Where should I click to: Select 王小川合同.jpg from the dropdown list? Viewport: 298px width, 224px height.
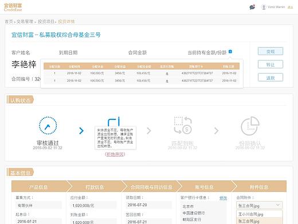[x=259, y=214]
